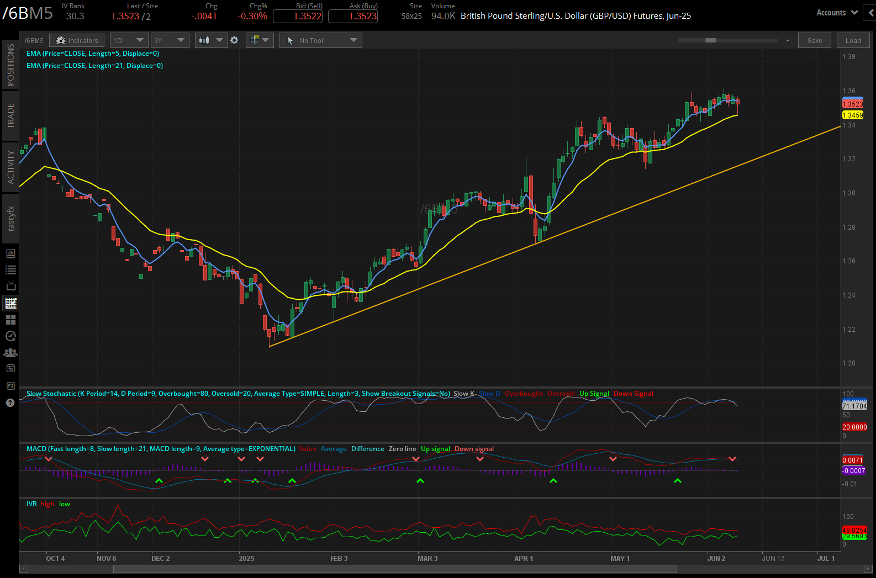Open the No Tool drawing selector

click(320, 40)
